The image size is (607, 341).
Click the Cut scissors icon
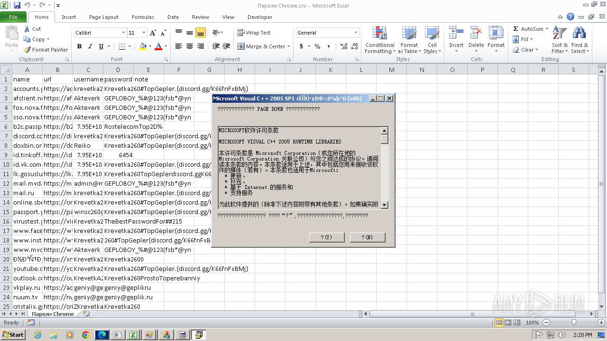point(27,29)
